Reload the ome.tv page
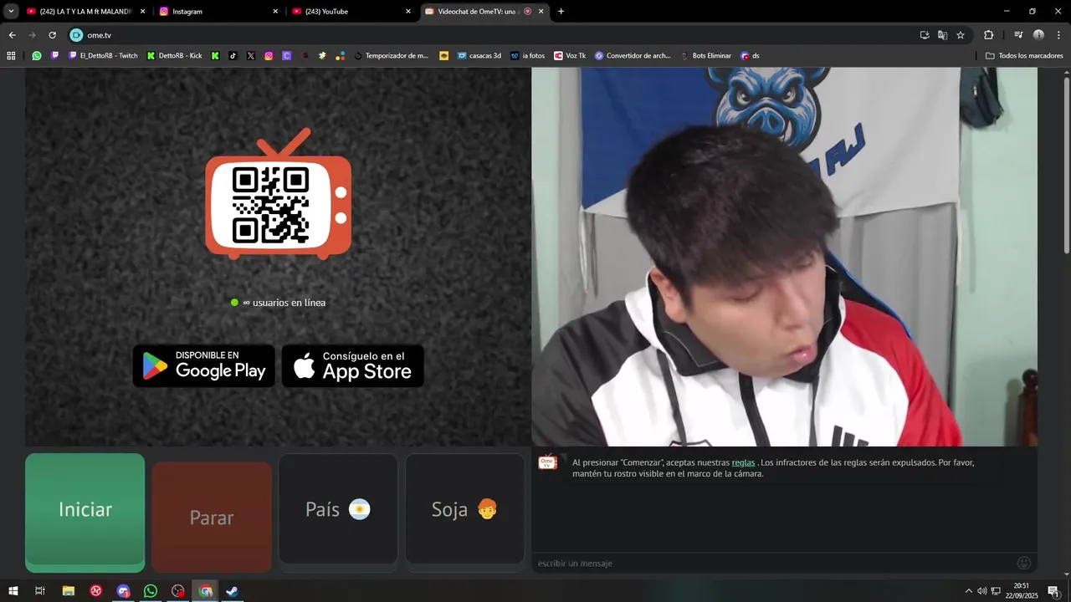The width and height of the screenshot is (1071, 602). pos(52,35)
